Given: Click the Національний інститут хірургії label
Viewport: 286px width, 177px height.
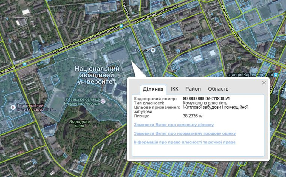Looking at the screenshot, I should pyautogui.click(x=36, y=107).
